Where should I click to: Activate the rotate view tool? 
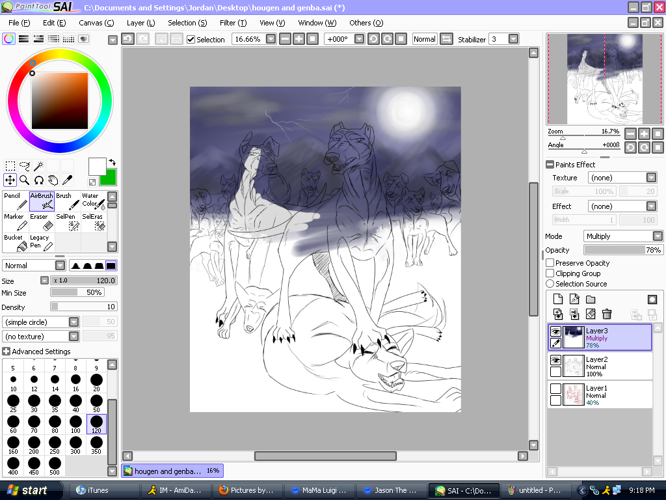click(x=38, y=180)
